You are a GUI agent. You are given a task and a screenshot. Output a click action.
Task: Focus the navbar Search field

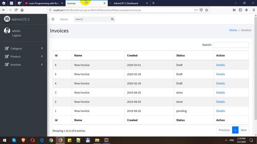click(92, 19)
